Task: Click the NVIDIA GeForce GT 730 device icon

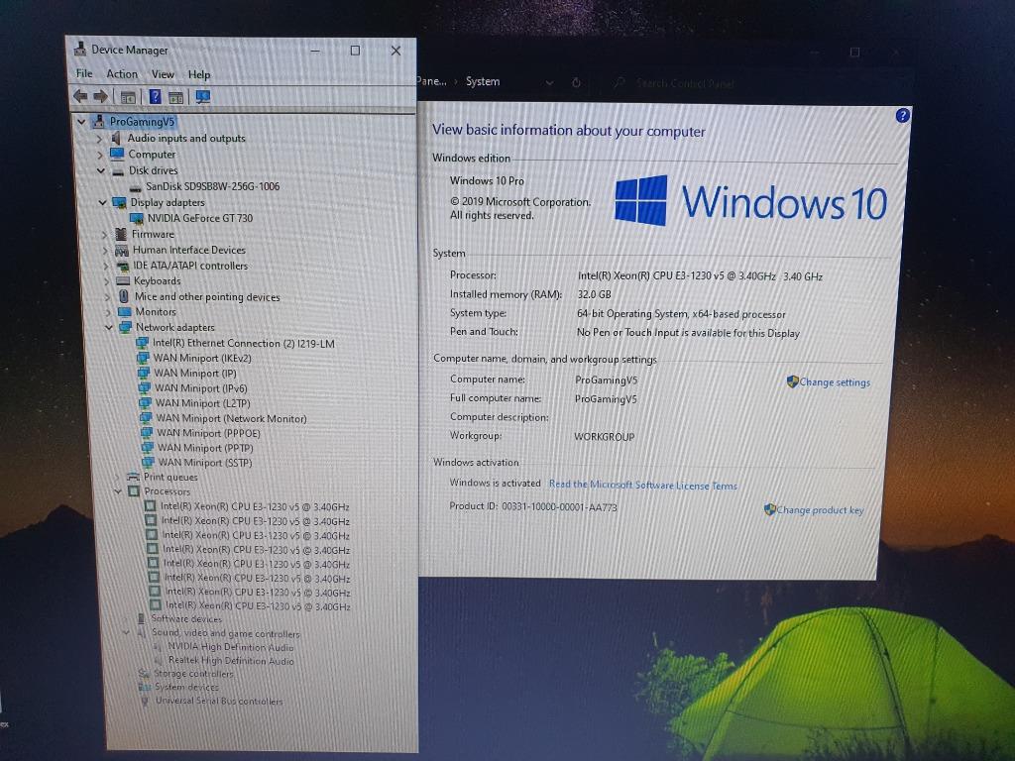Action: 137,218
